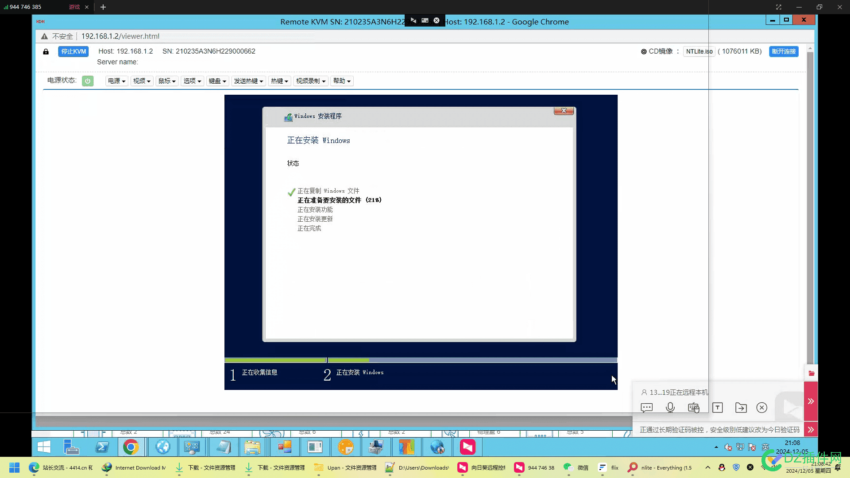This screenshot has height=478, width=850.
Task: Click the QQ penguin tray icon
Action: (722, 467)
